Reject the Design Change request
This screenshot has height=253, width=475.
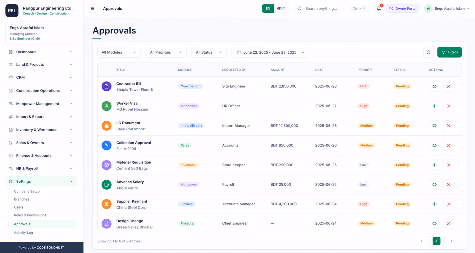click(449, 223)
